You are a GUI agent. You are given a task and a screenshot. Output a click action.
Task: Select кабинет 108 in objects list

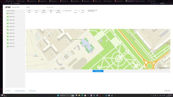coord(15,33)
